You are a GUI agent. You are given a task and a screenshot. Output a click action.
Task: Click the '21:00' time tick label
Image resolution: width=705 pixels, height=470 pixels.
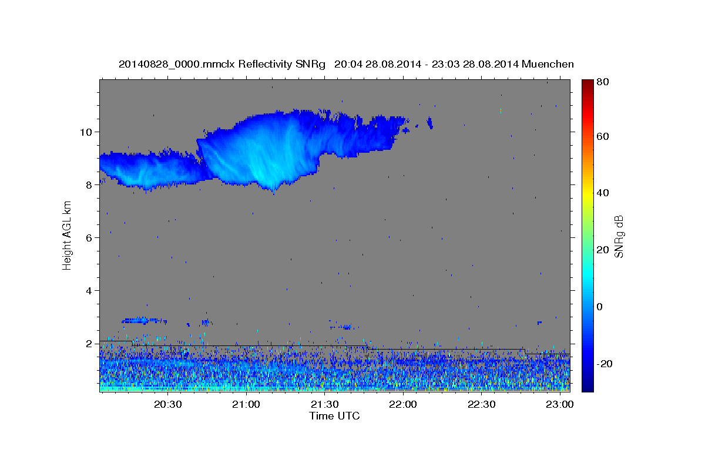[x=246, y=404]
